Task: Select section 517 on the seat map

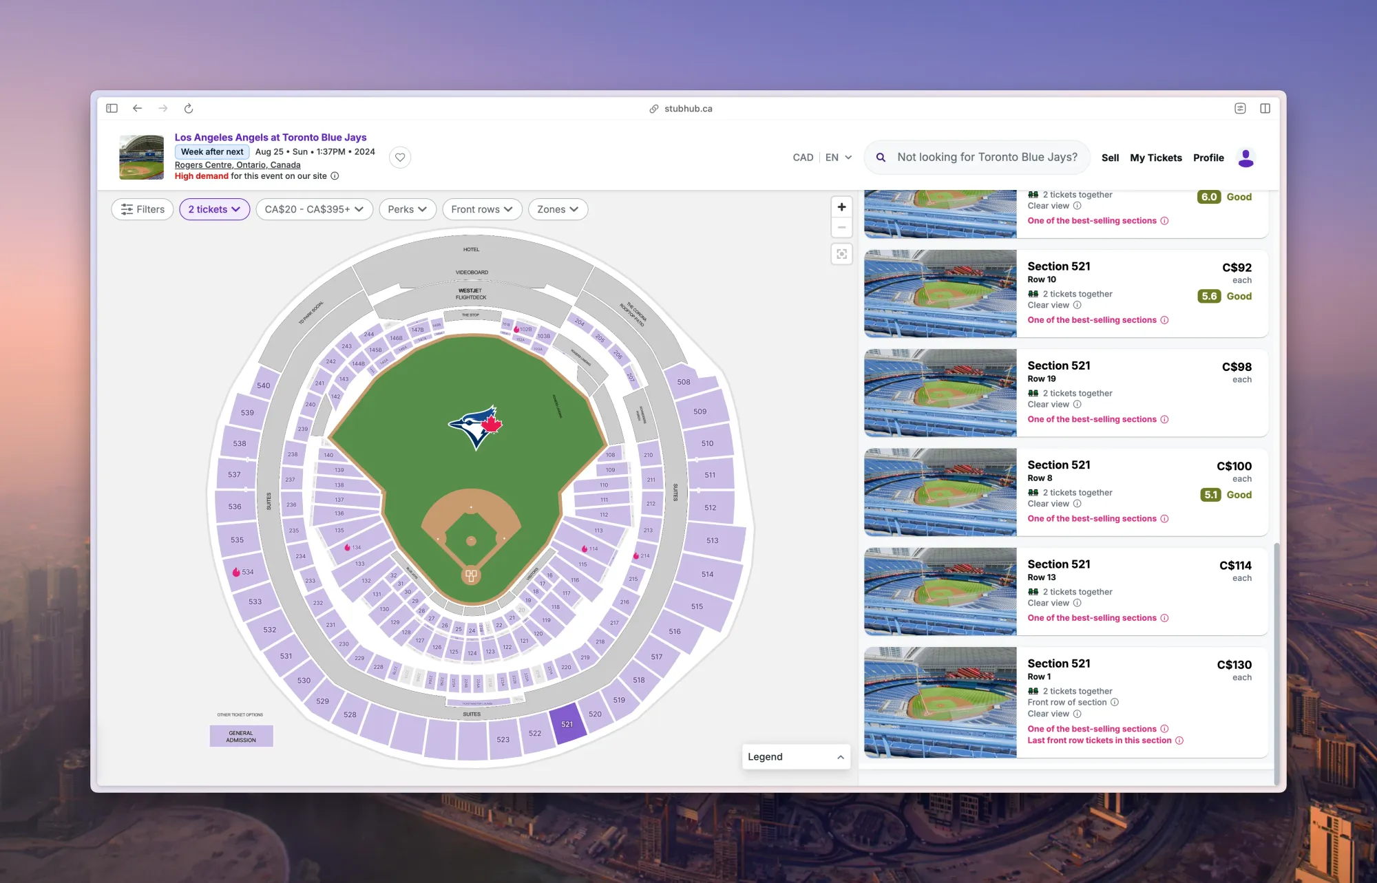Action: click(657, 657)
